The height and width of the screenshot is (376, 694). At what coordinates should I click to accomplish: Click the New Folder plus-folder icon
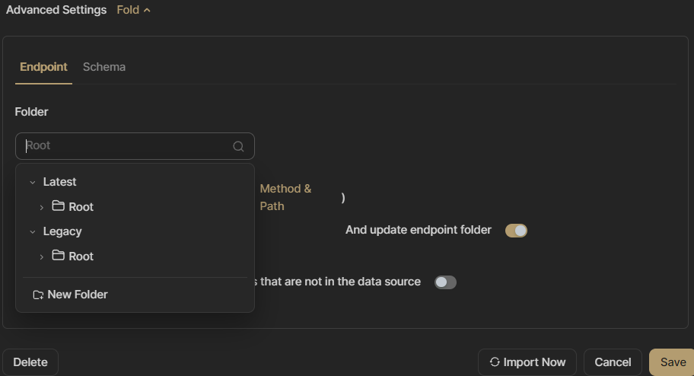(38, 295)
